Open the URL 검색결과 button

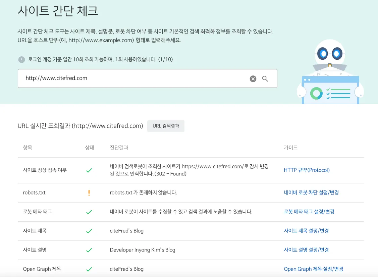pyautogui.click(x=166, y=126)
